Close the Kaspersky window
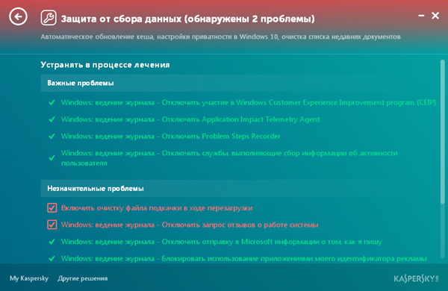 coord(435,16)
